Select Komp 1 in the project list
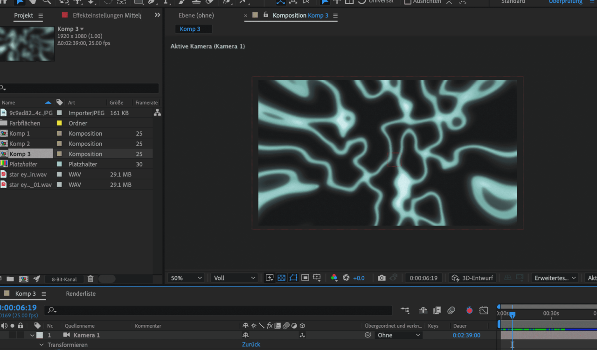Viewport: 597px width, 350px height. [x=20, y=133]
